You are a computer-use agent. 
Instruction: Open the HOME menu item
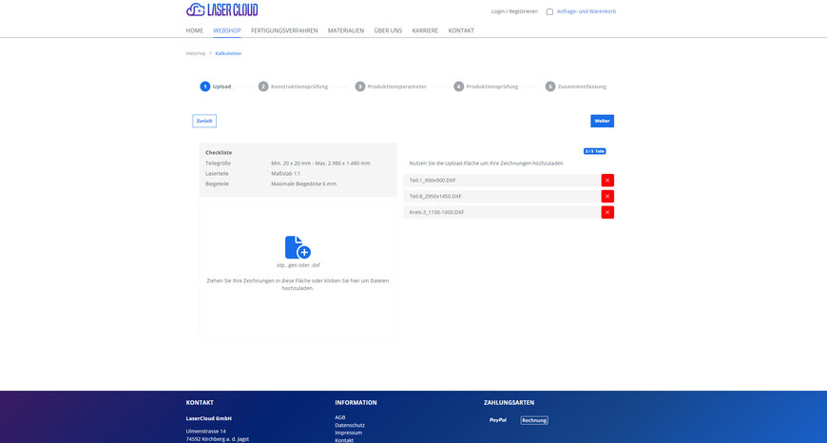(195, 30)
